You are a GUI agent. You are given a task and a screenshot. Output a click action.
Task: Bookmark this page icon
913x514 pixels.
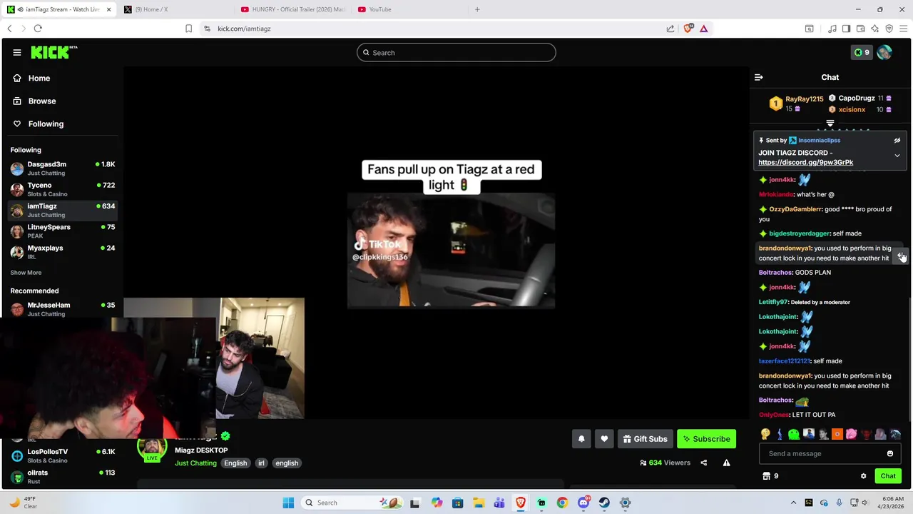coord(188,29)
